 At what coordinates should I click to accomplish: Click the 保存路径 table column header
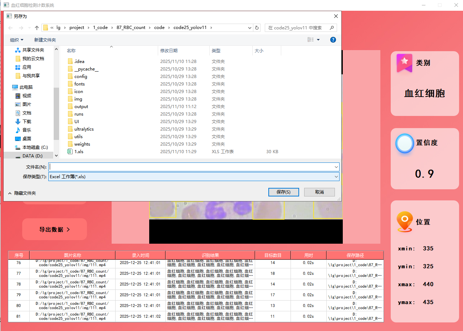(x=355, y=255)
